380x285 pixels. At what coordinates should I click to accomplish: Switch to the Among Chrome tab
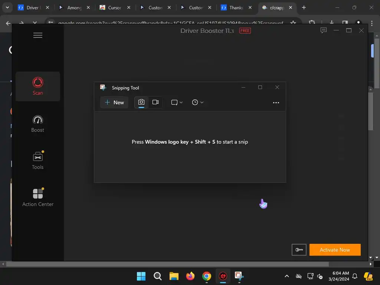pos(74,7)
